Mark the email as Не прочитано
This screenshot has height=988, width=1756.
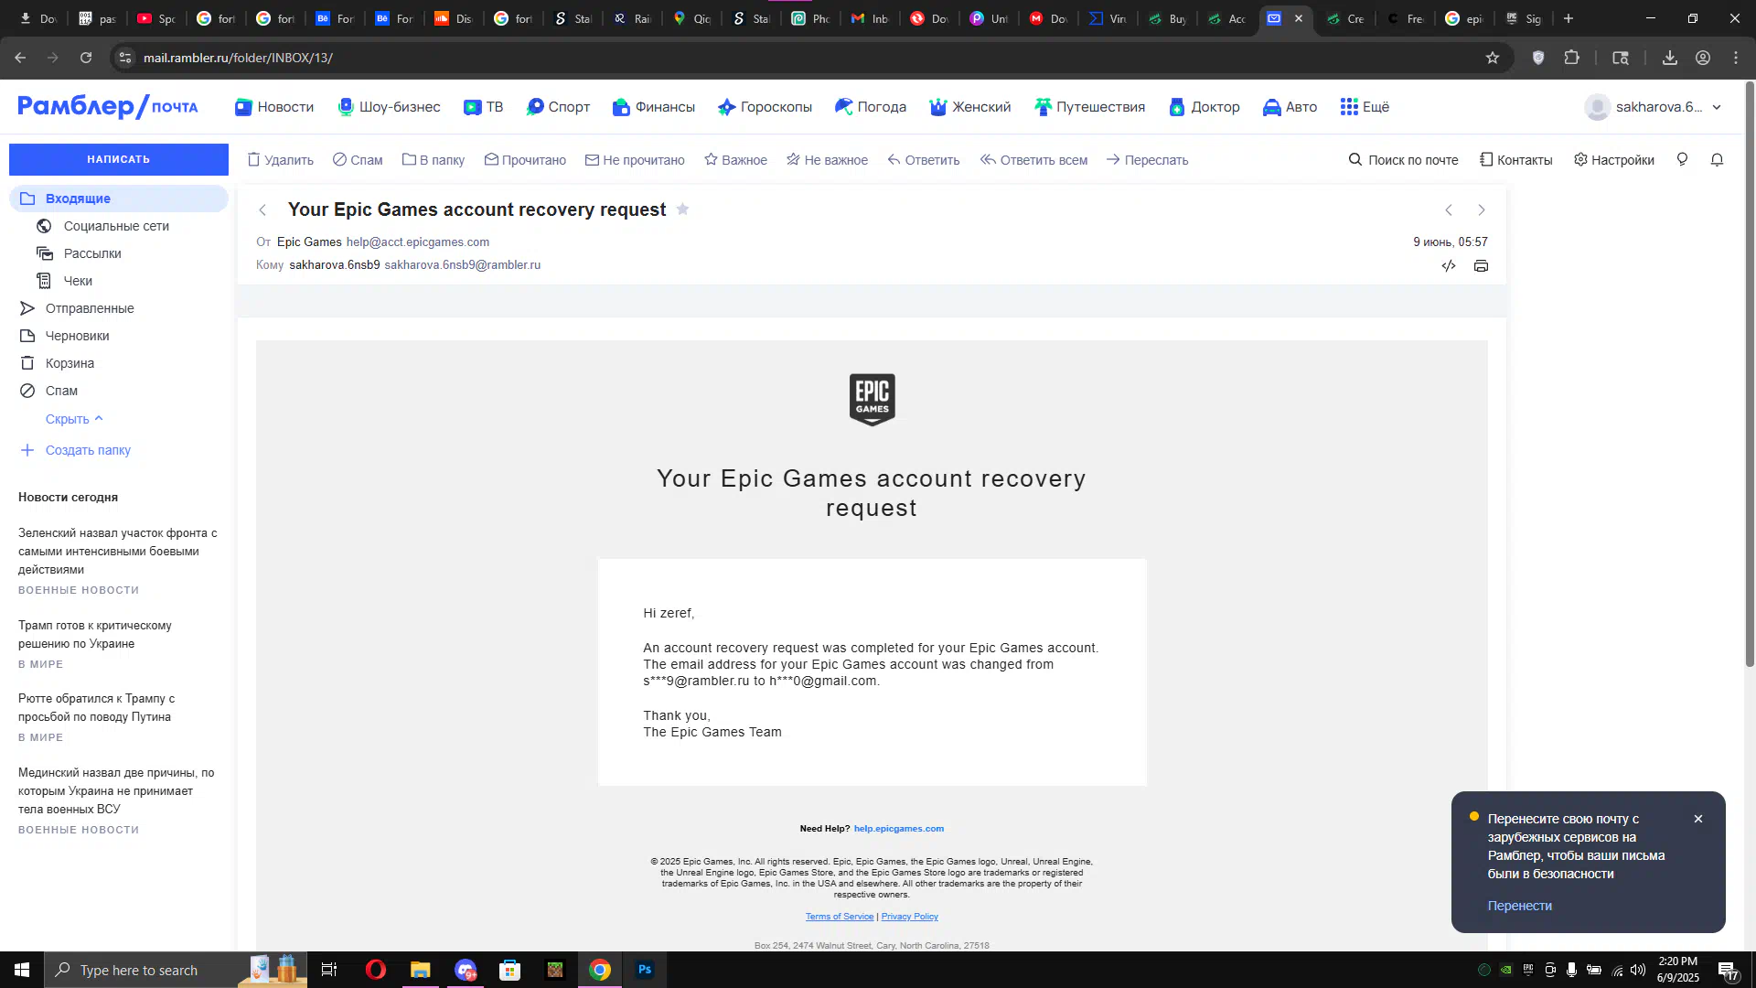pyautogui.click(x=635, y=160)
